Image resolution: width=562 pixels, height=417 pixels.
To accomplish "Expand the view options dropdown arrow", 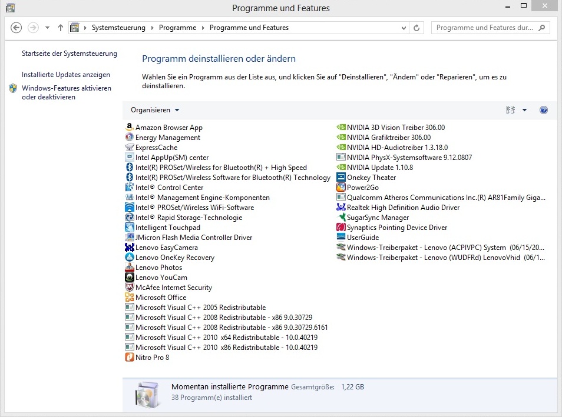I will (524, 110).
